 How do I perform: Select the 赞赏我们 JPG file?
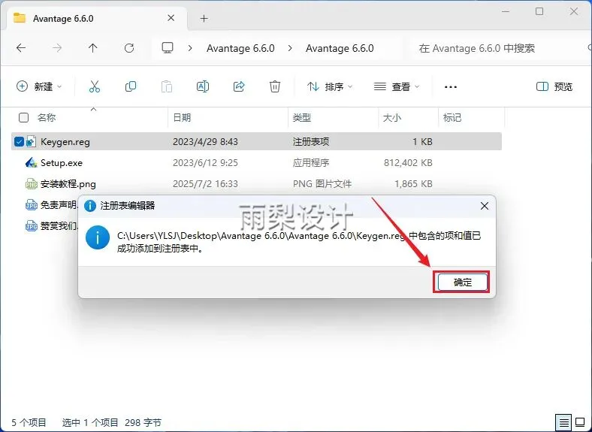[x=59, y=226]
